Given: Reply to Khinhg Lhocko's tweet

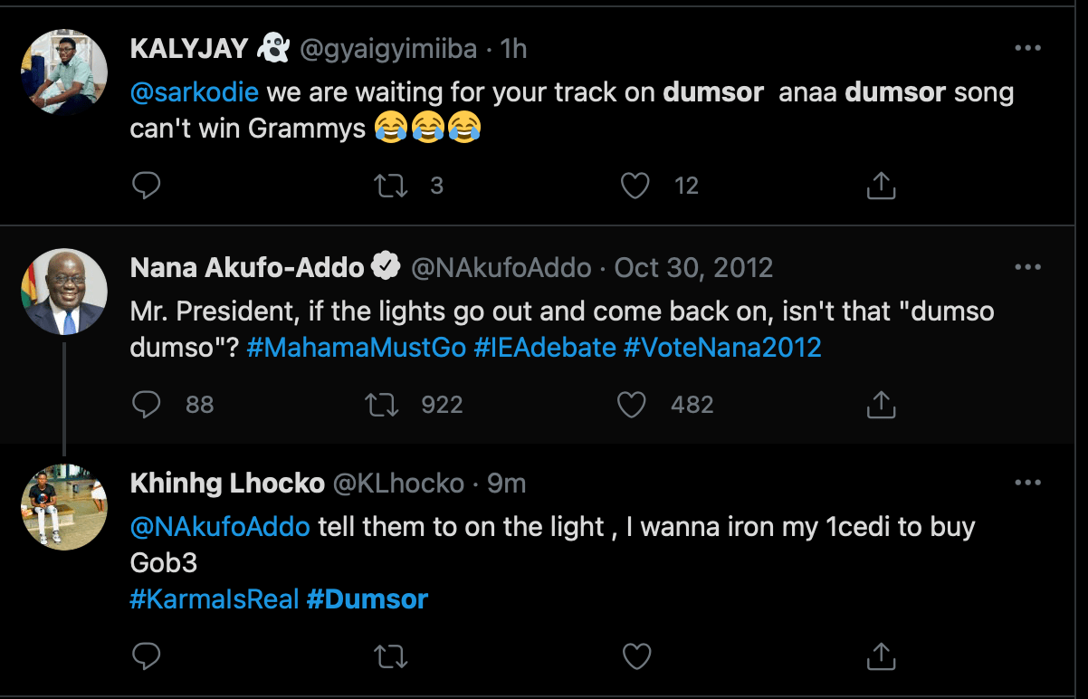Looking at the screenshot, I should click(146, 656).
